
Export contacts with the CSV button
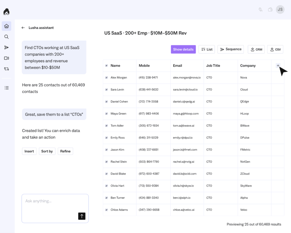click(x=275, y=50)
